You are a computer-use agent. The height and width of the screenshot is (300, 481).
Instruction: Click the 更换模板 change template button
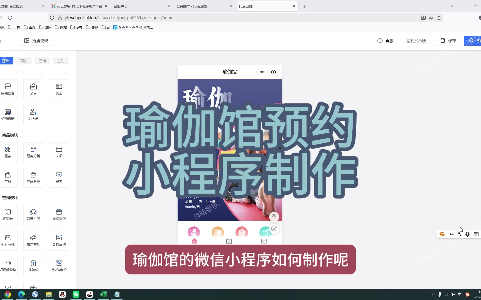pos(36,41)
